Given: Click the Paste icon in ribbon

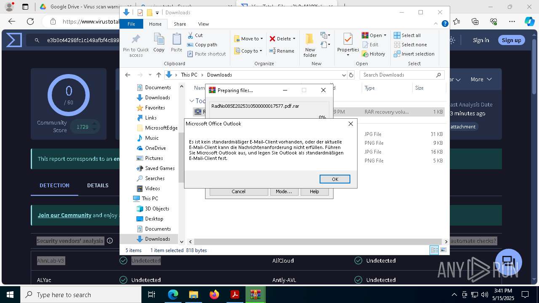Looking at the screenshot, I should click(176, 43).
